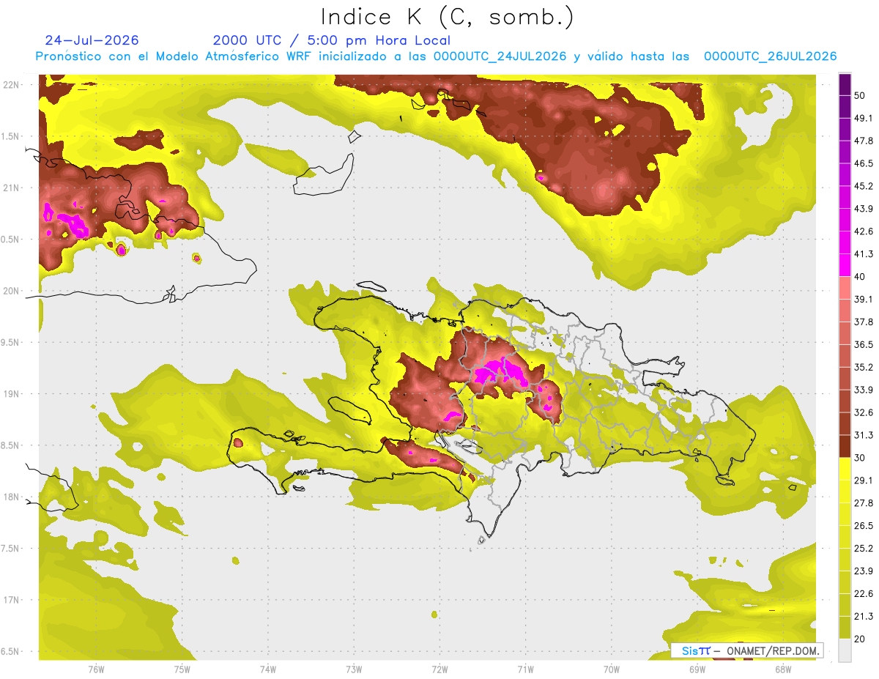Click the colorbar value "47.8"
The height and width of the screenshot is (679, 879).
[864, 141]
